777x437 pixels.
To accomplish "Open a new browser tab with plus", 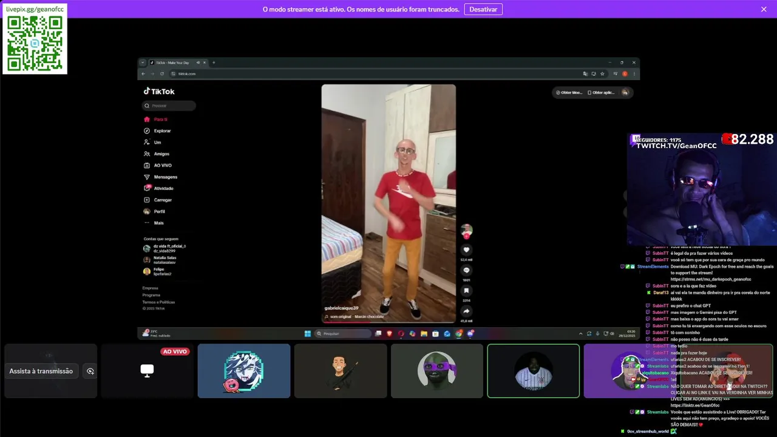I will 214,63.
